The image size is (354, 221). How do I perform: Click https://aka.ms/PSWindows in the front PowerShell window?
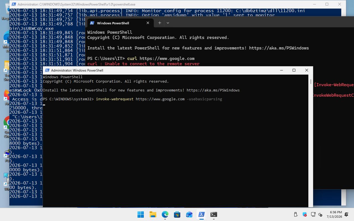[x=213, y=90]
